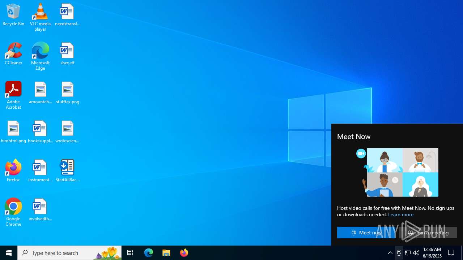The height and width of the screenshot is (260, 463).
Task: Select the needstransf... Word document
Action: [68, 15]
